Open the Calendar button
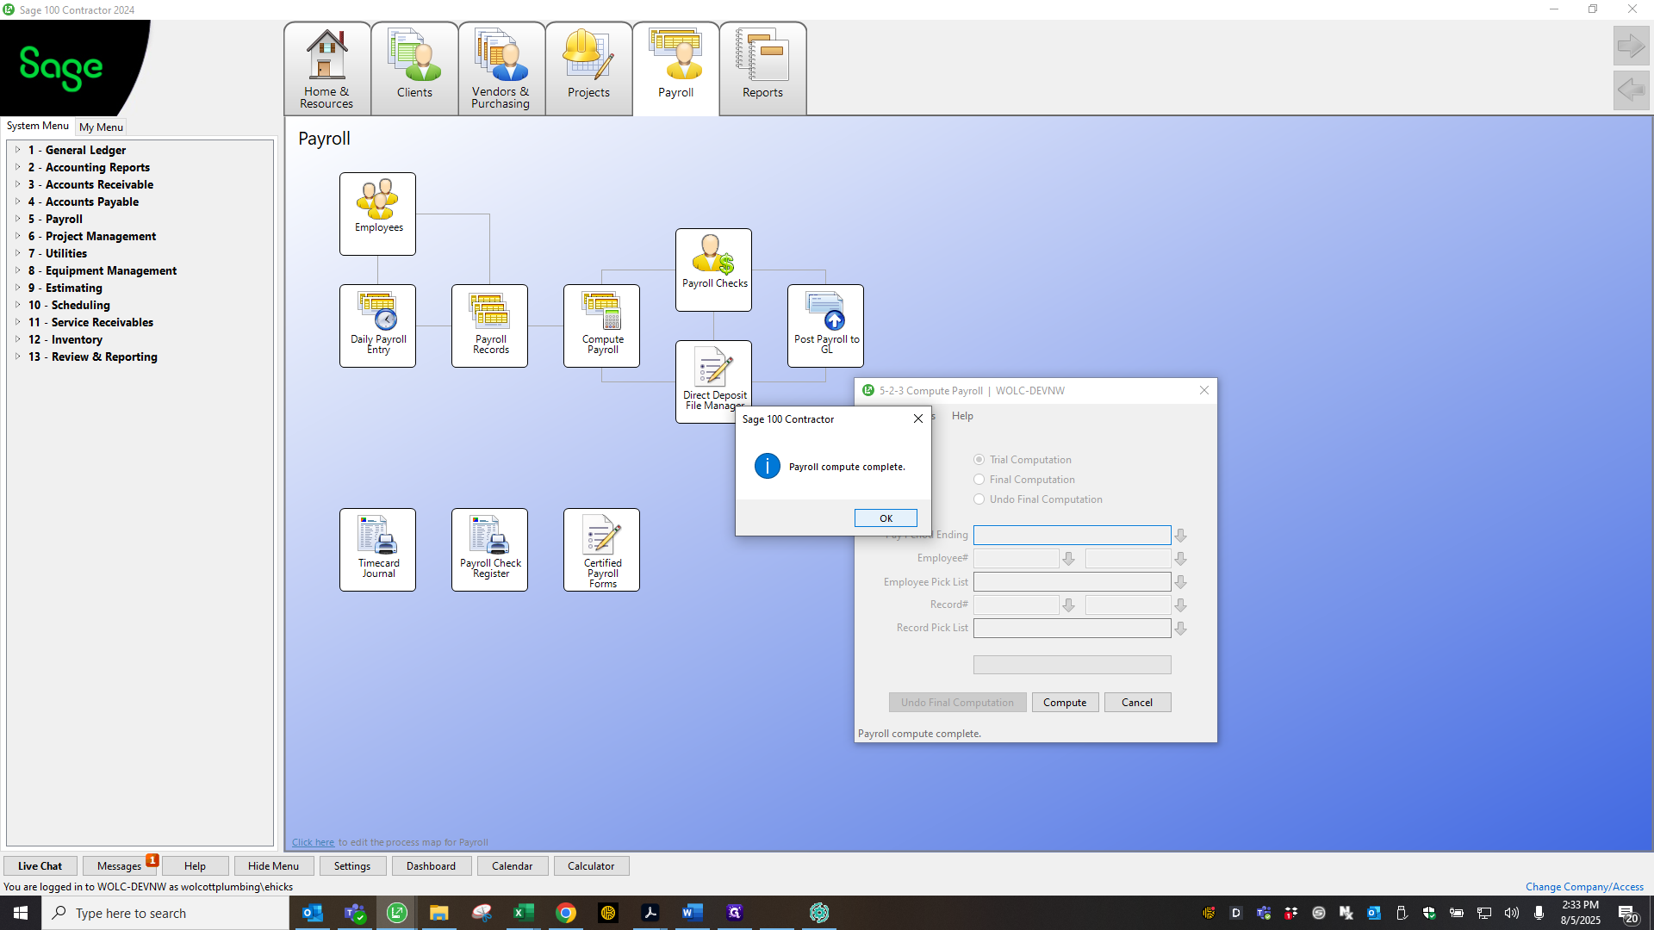This screenshot has height=930, width=1654. (x=512, y=866)
